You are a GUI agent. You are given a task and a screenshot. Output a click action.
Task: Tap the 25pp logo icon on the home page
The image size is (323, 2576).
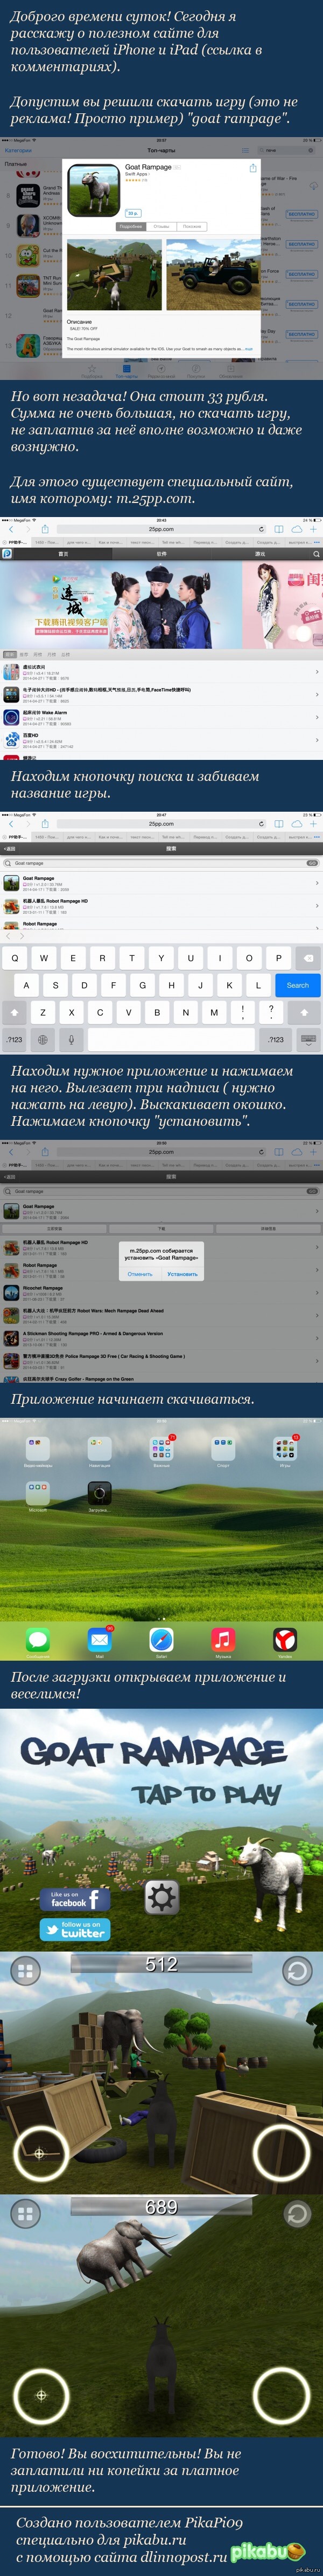click(7, 553)
